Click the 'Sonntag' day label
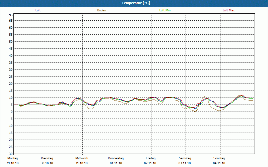This screenshot has width=268, height=167. (x=219, y=158)
